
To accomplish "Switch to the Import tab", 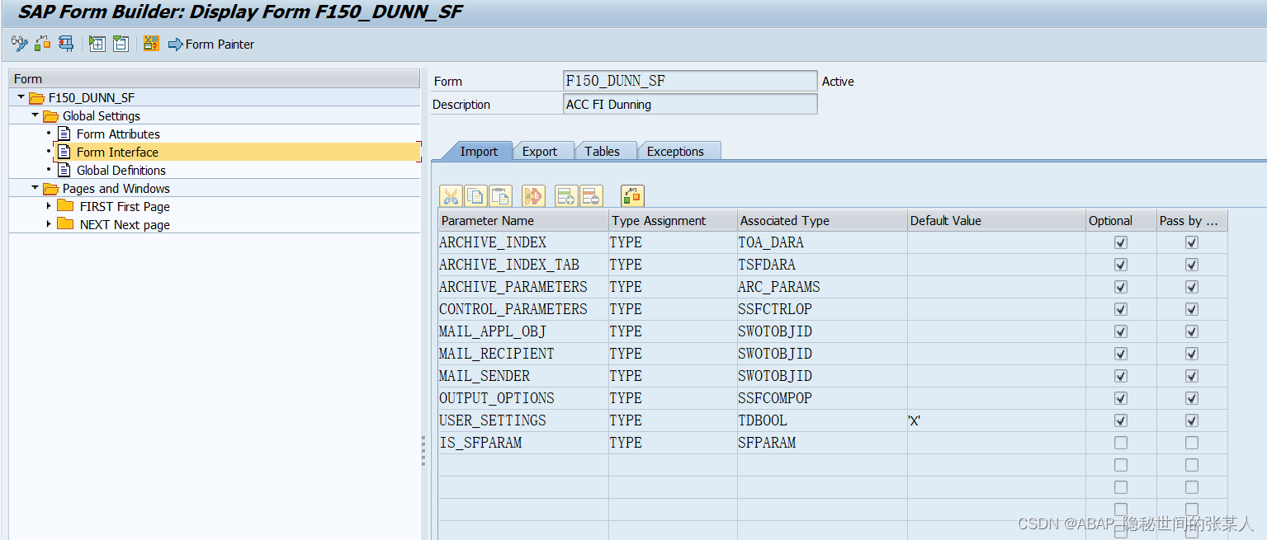I will click(x=479, y=152).
